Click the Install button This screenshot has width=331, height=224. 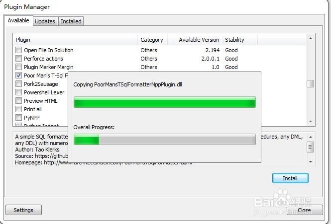[x=290, y=178]
